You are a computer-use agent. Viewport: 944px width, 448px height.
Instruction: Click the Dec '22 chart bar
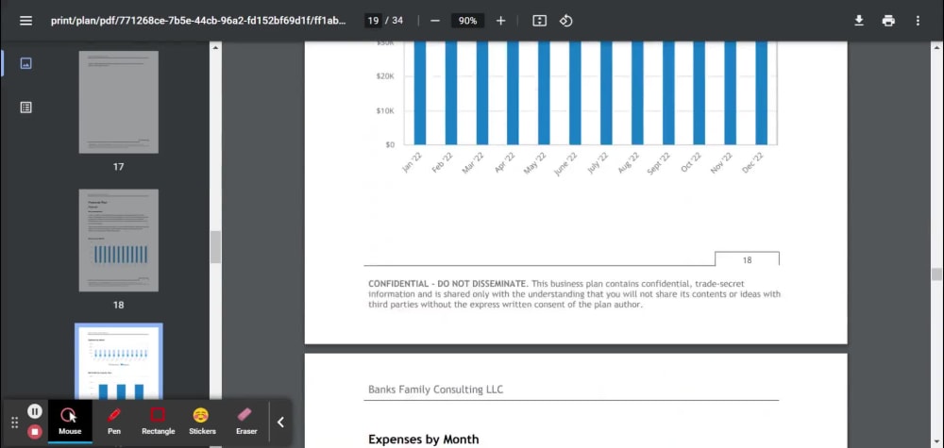[x=762, y=93]
